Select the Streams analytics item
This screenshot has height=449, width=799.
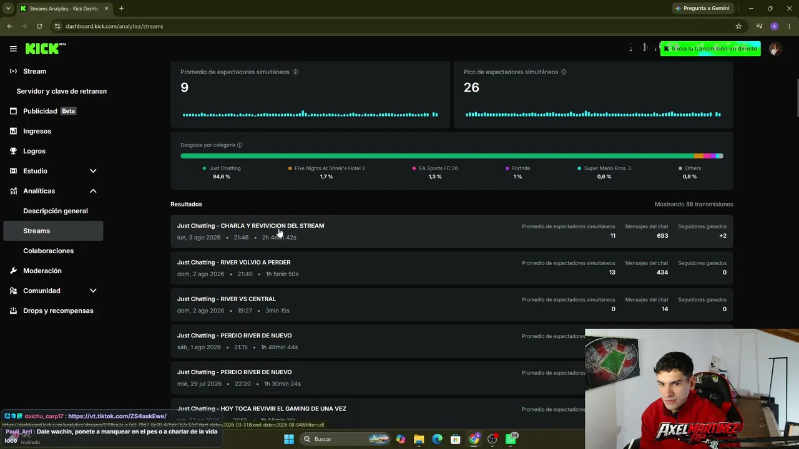pos(54,231)
